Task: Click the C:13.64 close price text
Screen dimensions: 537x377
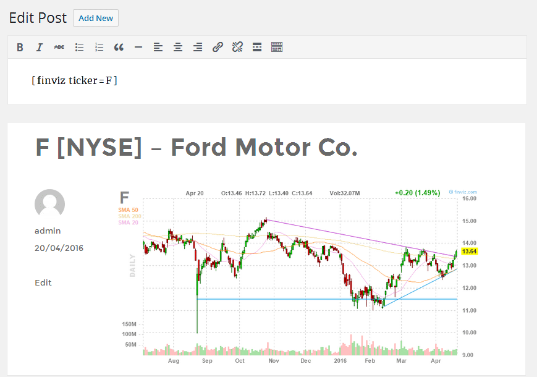Action: coord(302,193)
